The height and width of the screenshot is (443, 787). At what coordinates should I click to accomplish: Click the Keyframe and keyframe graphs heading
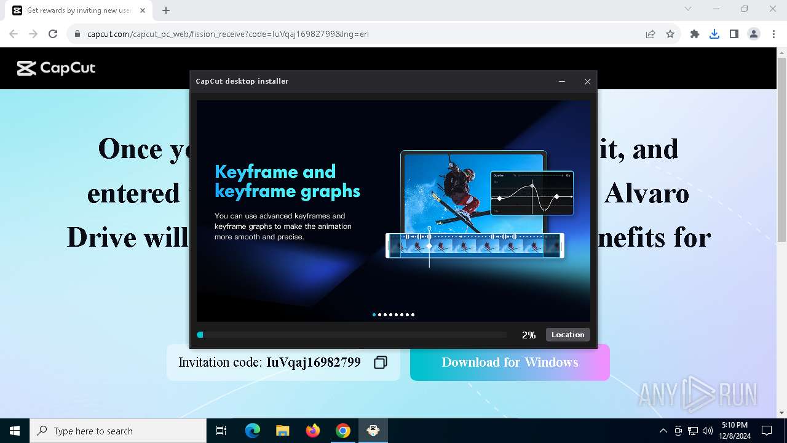click(x=287, y=181)
